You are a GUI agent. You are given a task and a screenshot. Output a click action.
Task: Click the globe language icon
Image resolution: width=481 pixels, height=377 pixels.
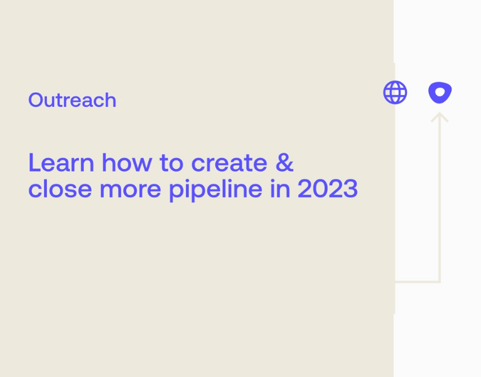(395, 92)
